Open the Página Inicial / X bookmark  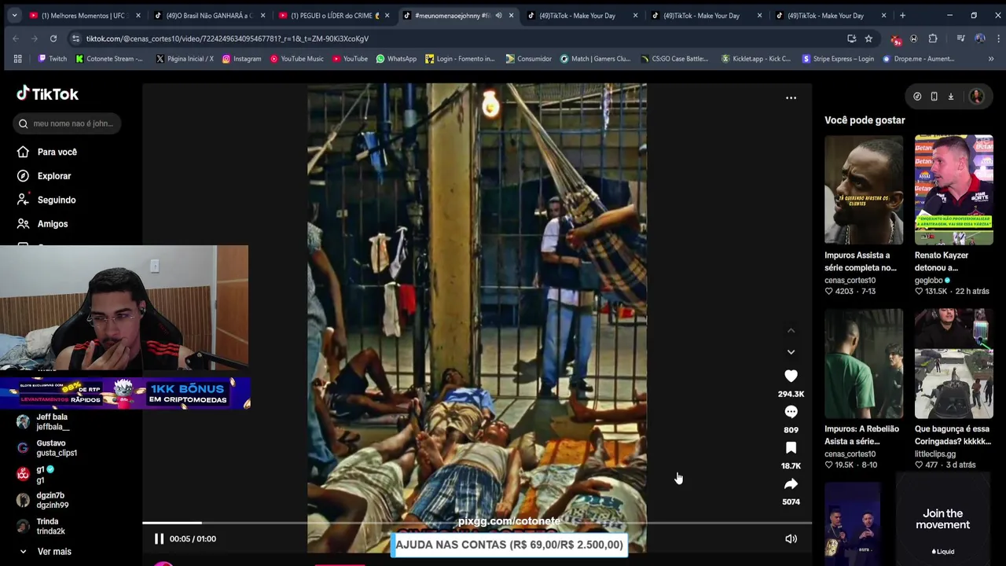pyautogui.click(x=185, y=59)
